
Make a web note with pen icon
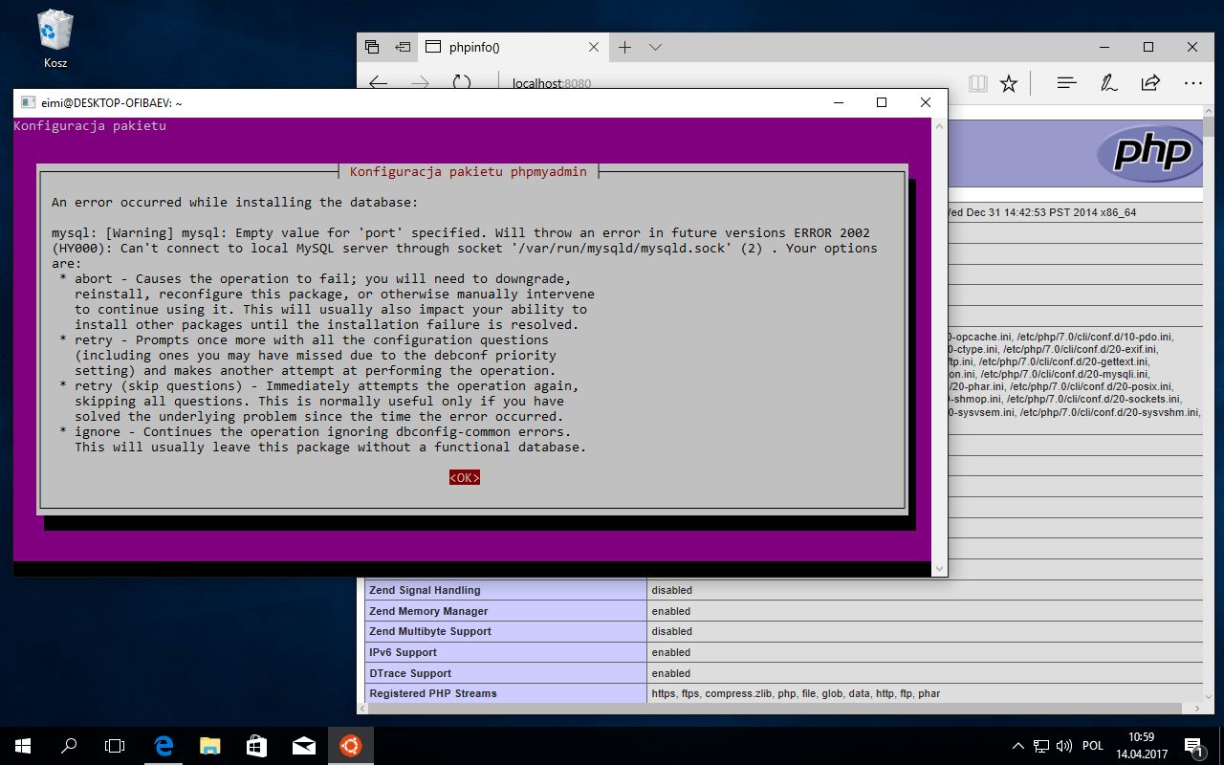1109,83
